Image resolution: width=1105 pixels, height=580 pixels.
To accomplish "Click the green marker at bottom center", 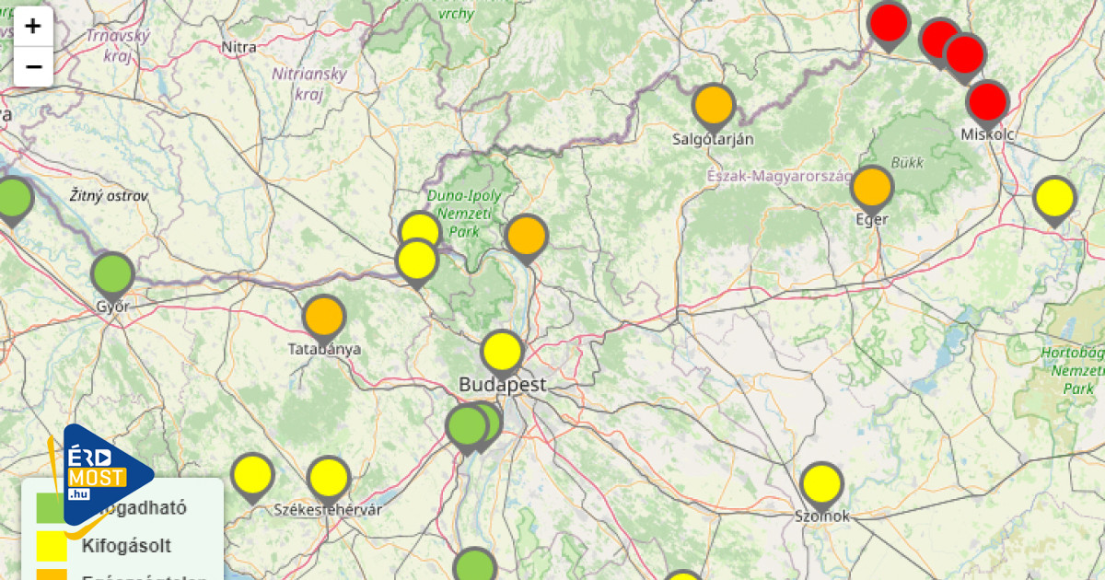I will point(475,567).
